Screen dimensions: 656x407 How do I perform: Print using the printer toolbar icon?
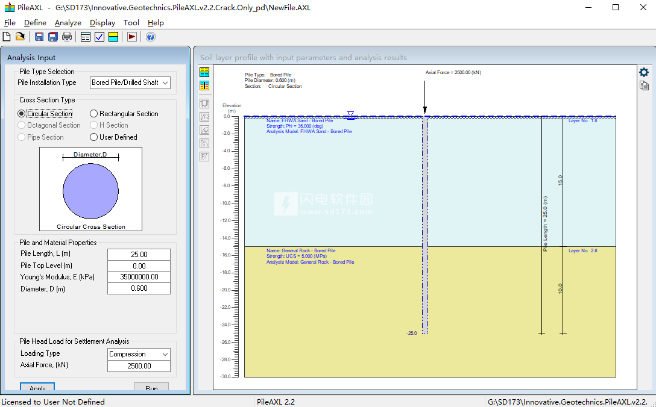click(66, 37)
